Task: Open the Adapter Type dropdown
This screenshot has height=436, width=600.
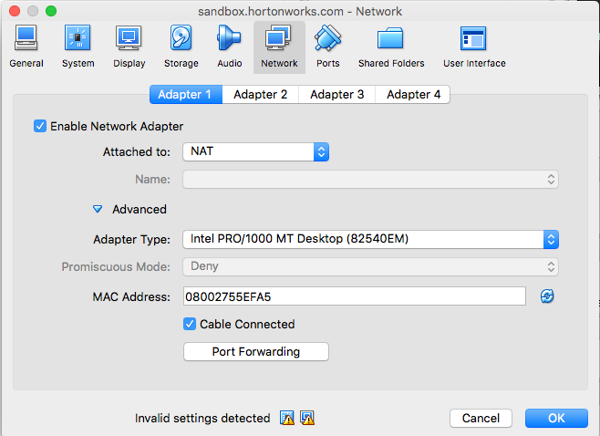Action: (370, 239)
